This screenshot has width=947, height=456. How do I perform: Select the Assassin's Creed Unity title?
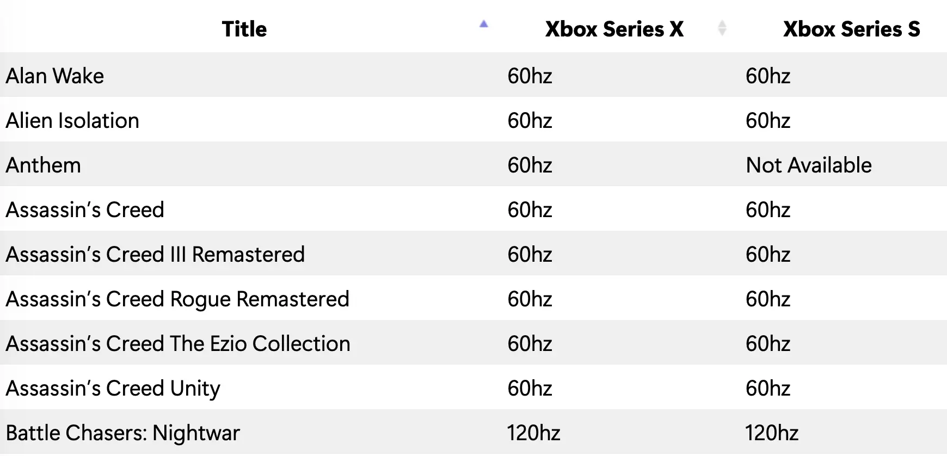(113, 389)
